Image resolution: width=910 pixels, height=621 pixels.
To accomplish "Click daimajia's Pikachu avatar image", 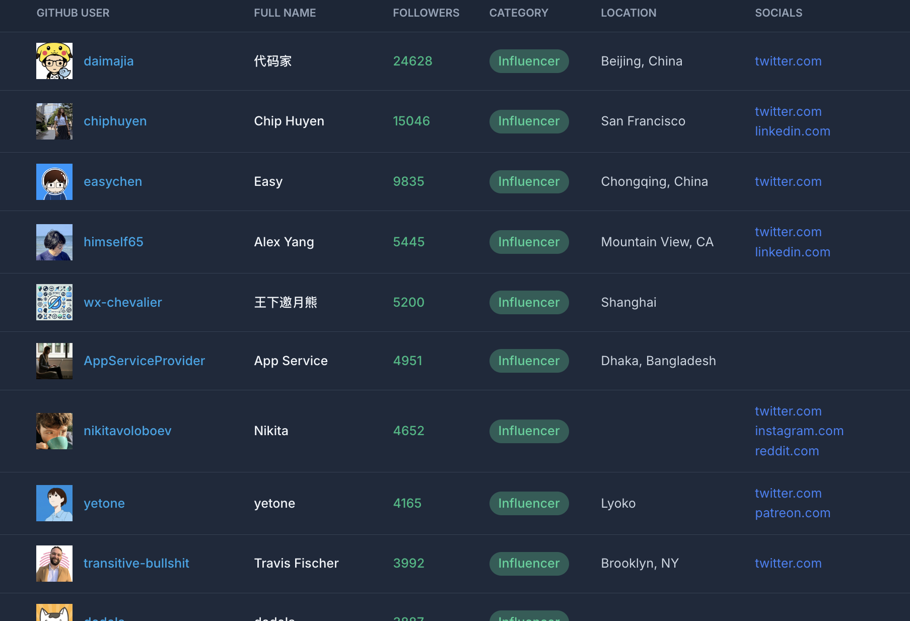I will point(54,61).
